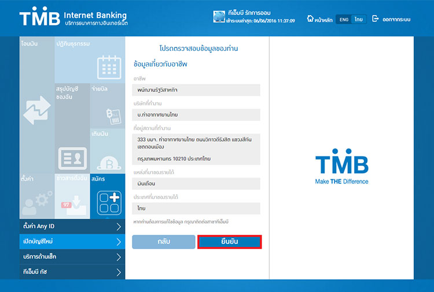The height and width of the screenshot is (292, 434).
Task: Switch language to ไทย
Action: point(359,20)
